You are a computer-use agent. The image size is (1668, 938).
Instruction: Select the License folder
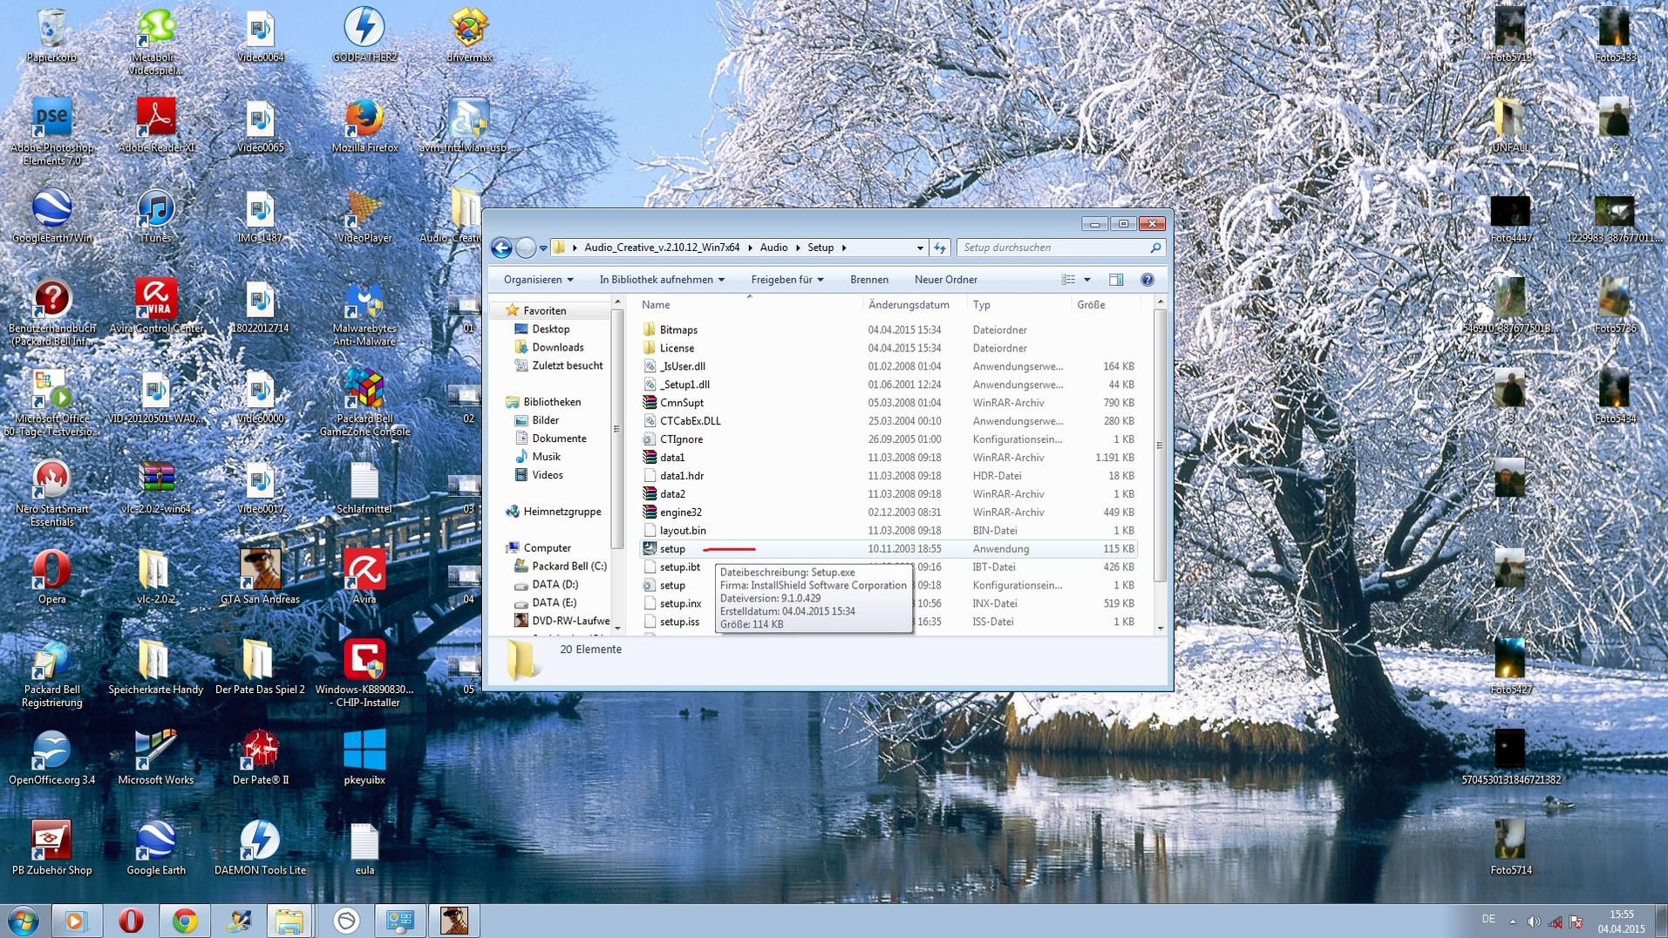click(889, 348)
